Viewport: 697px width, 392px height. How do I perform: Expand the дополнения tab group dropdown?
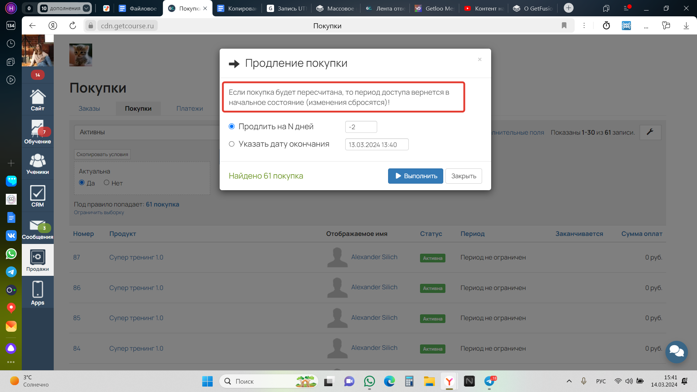click(x=86, y=8)
